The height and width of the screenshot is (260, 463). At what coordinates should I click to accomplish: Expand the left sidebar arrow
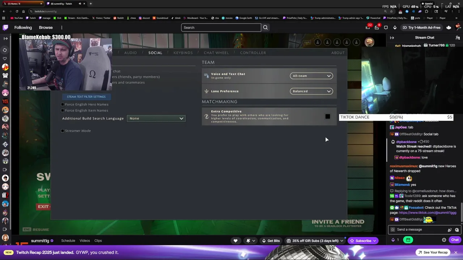pyautogui.click(x=5, y=38)
